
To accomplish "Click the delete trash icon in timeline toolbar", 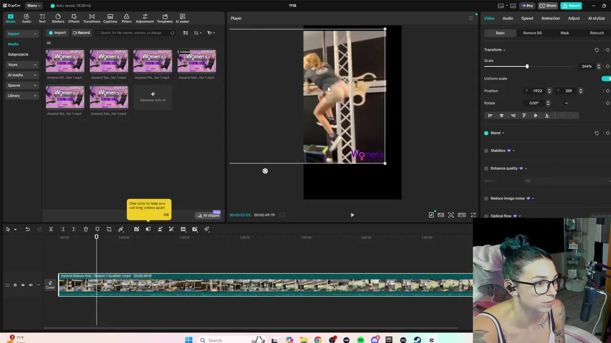I will 86,229.
